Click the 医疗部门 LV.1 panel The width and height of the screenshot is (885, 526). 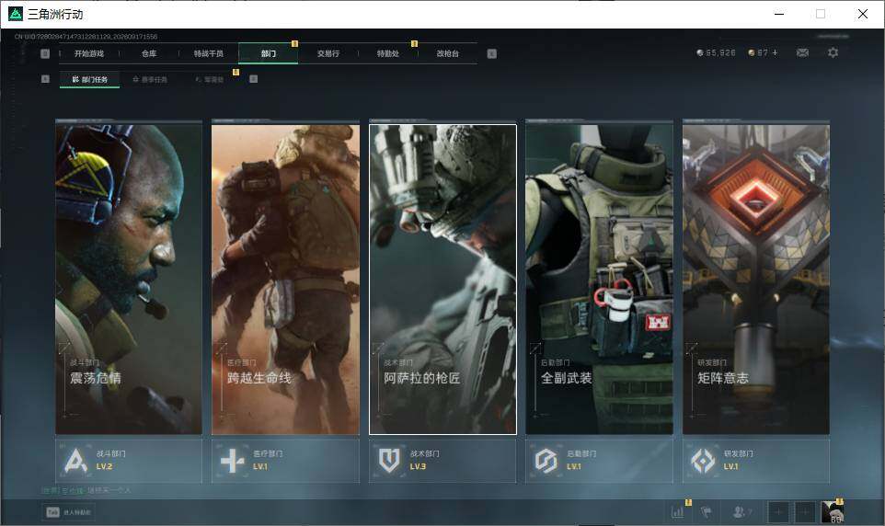pos(285,461)
